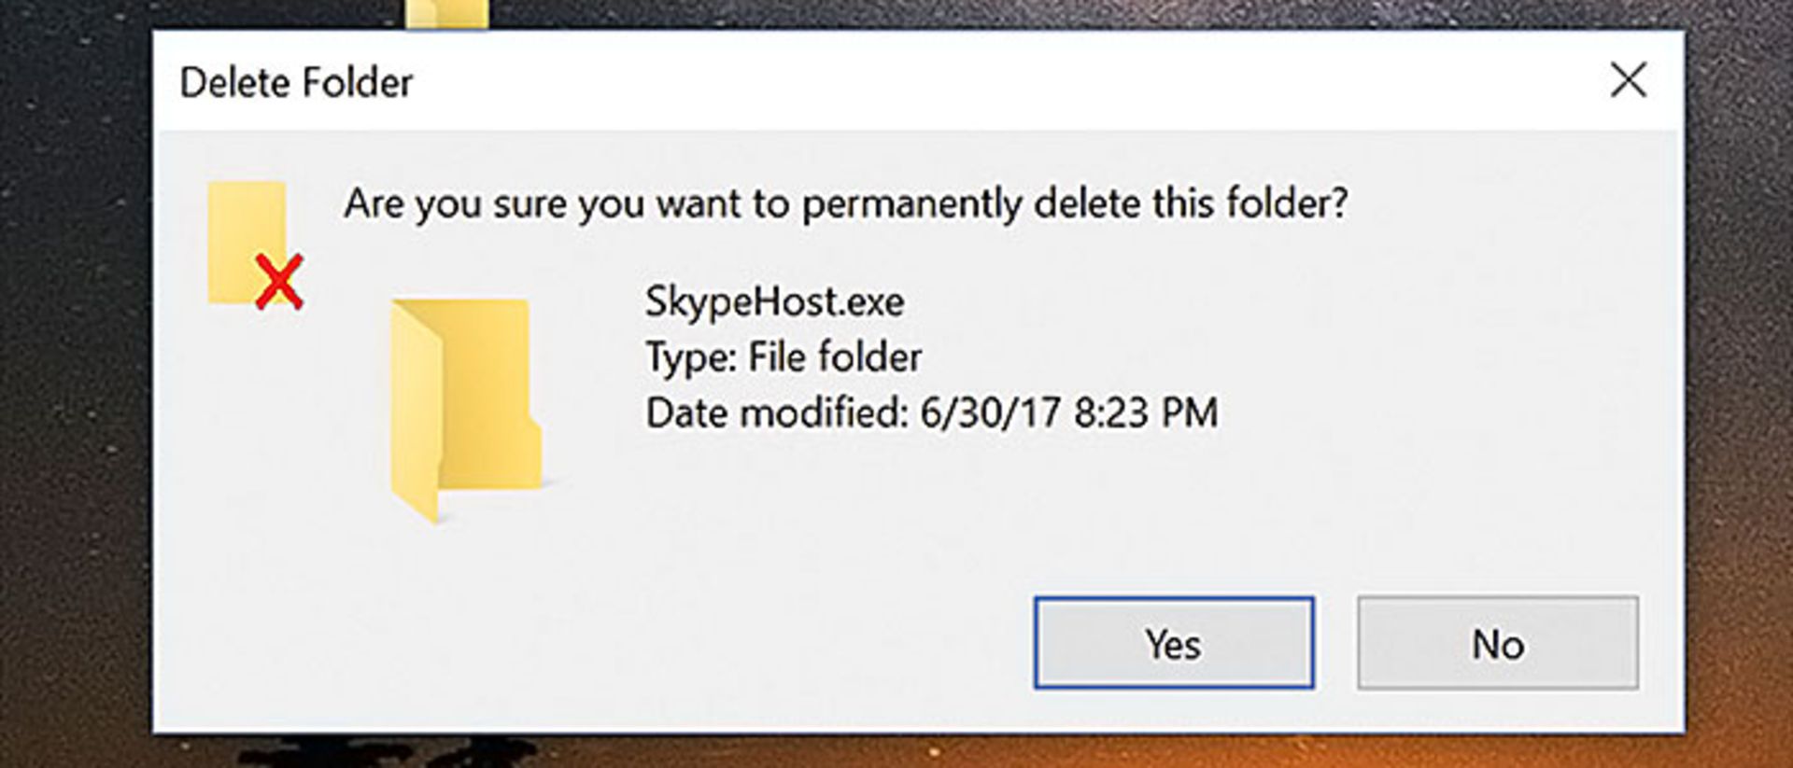Viewport: 1793px width, 768px height.
Task: Click the SkypeHost.exe folder name
Action: pyautogui.click(x=775, y=301)
